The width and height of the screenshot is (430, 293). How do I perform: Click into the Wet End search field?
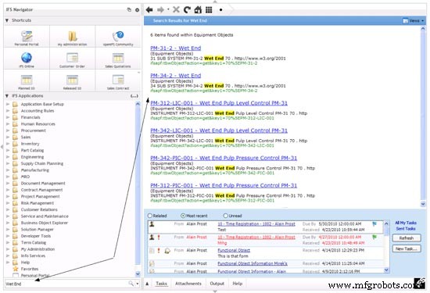coord(66,284)
